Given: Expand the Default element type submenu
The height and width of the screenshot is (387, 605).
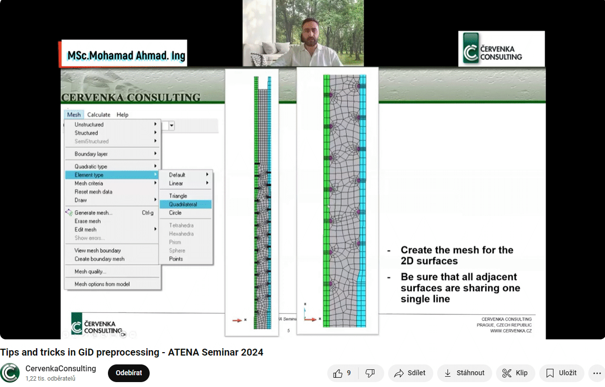Looking at the screenshot, I should coord(186,175).
